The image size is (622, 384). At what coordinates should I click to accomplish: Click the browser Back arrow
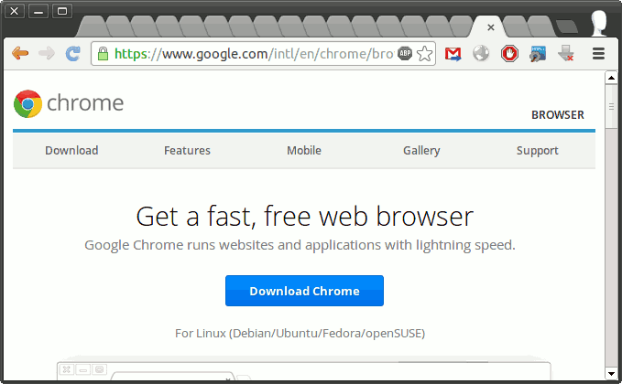(19, 54)
